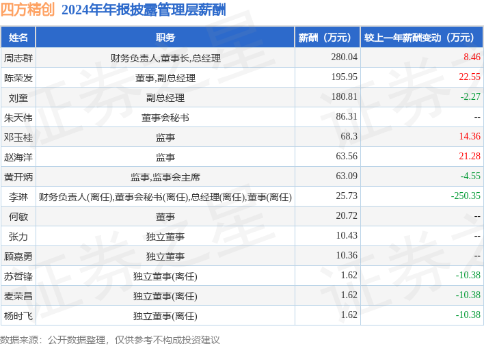Select the salary value 25.73
484x346 pixels.
click(x=347, y=196)
